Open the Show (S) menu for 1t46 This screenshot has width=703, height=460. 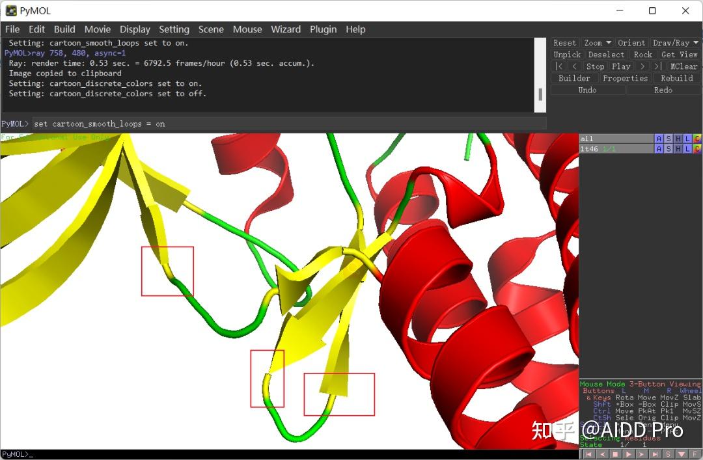tap(668, 148)
